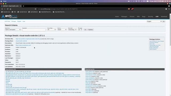Open Packages in Arch top navigation
This screenshot has width=171, height=96.
[124, 17]
